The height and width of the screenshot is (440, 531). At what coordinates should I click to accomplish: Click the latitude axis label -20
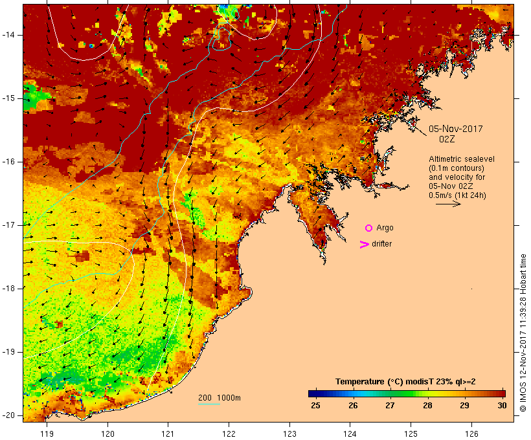pos(8,415)
